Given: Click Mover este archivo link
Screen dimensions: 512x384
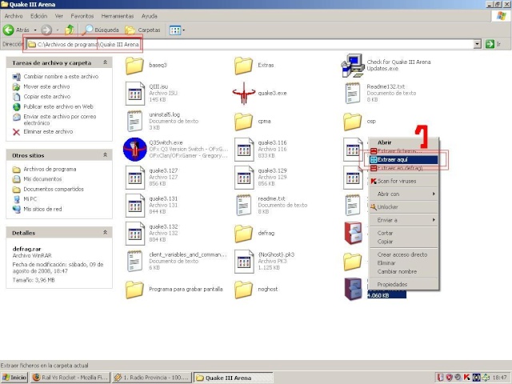Looking at the screenshot, I should click(46, 86).
